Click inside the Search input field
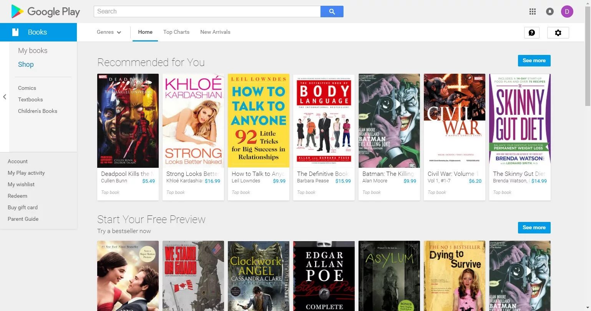 (x=208, y=12)
